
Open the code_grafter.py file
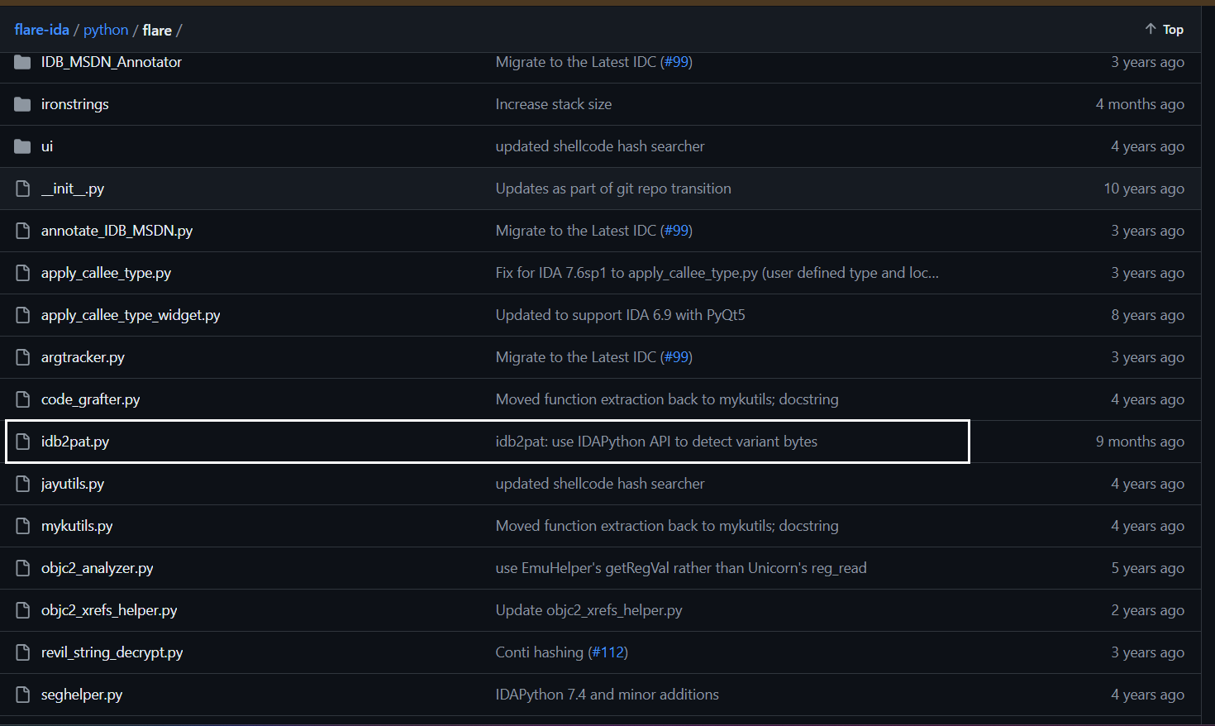[90, 399]
